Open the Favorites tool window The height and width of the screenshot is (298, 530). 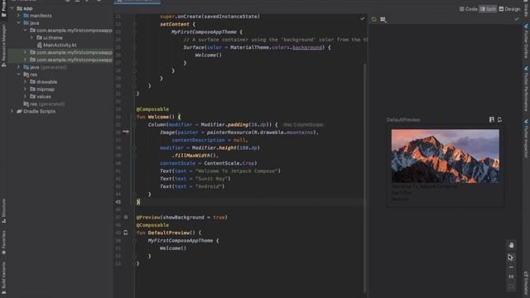point(3,243)
